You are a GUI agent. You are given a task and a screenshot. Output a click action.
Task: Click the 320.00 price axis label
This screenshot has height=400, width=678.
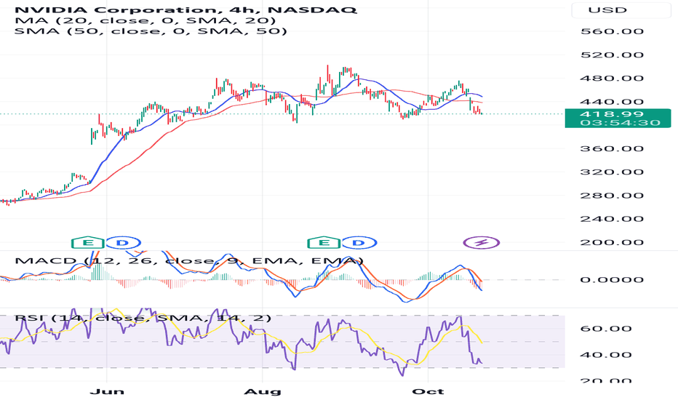point(612,172)
